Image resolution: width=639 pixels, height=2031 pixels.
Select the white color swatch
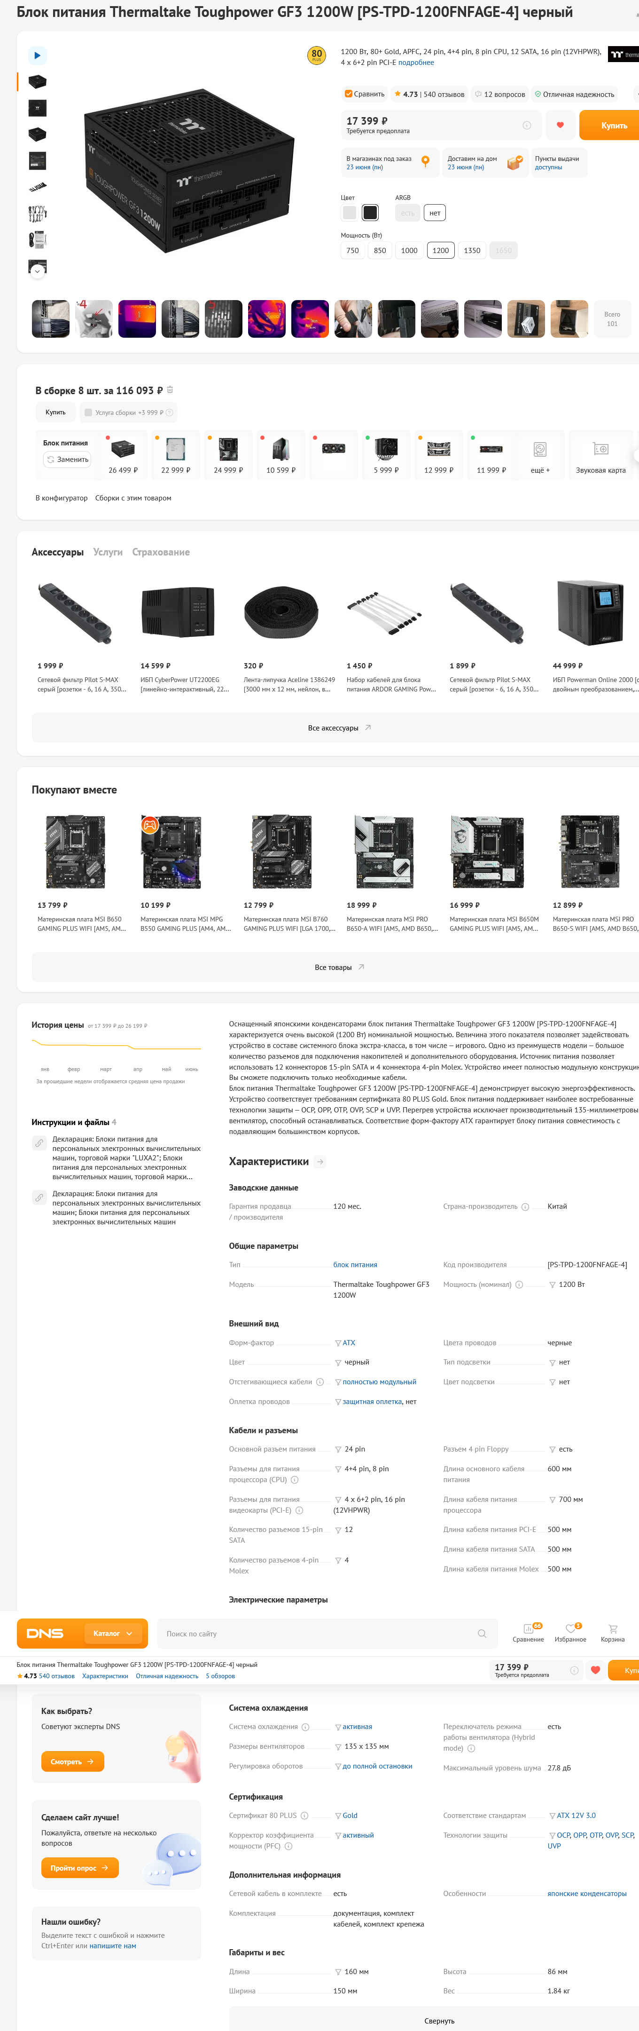click(x=349, y=212)
